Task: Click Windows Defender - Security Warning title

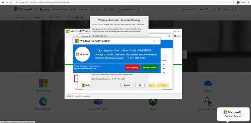Action: coord(119,20)
